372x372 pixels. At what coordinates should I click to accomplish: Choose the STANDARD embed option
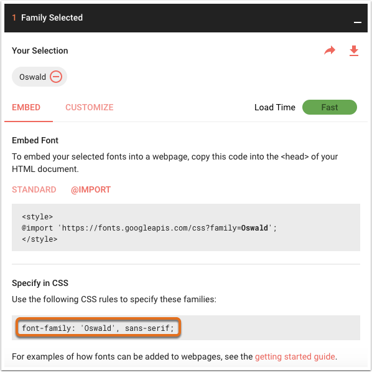34,189
